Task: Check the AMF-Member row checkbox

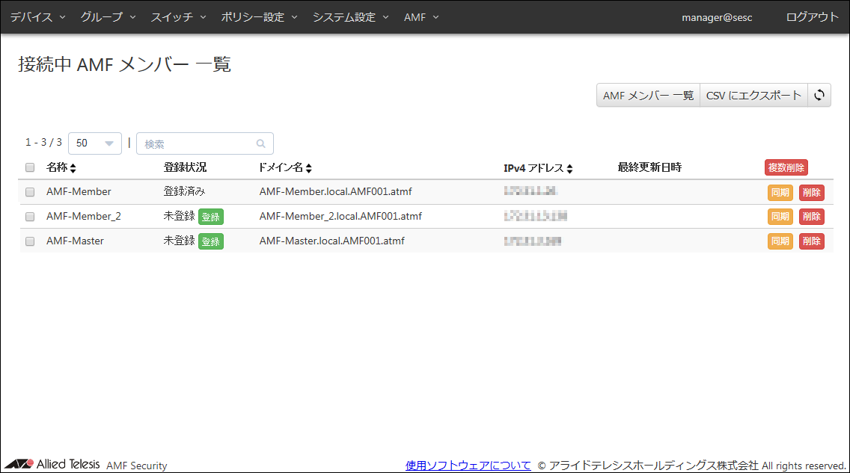Action: point(30,192)
